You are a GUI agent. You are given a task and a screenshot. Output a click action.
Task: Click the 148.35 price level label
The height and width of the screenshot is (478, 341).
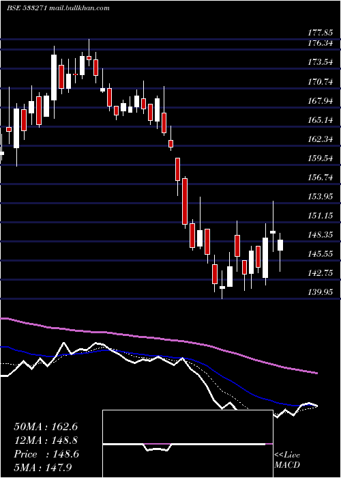(x=321, y=235)
